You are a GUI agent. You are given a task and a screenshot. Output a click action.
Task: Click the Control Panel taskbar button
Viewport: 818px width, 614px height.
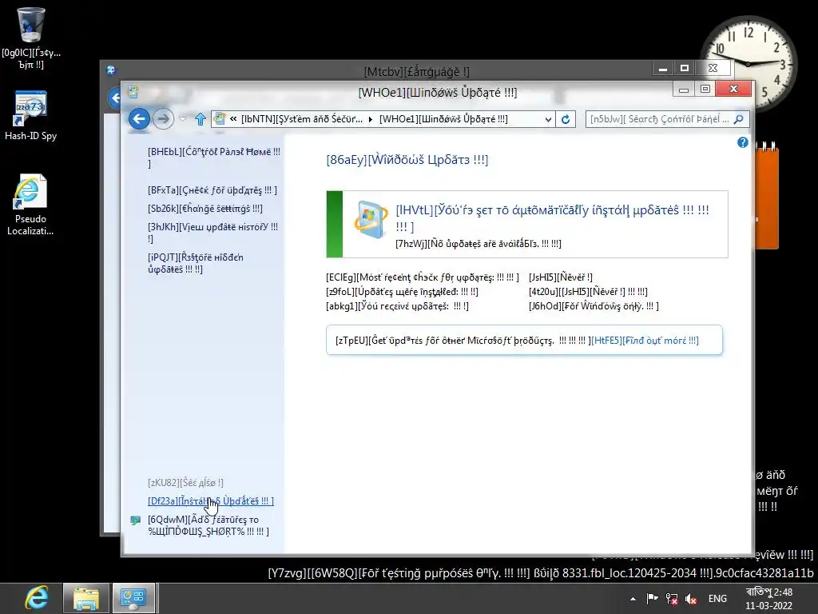(133, 598)
